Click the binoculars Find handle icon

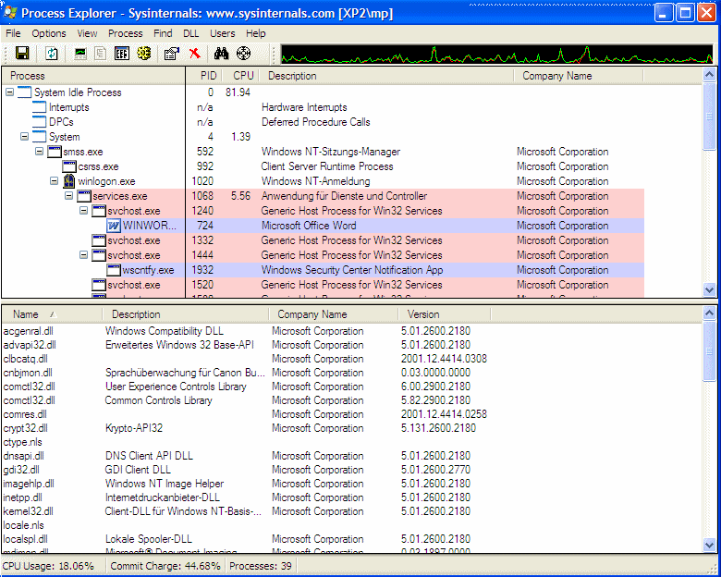221,54
